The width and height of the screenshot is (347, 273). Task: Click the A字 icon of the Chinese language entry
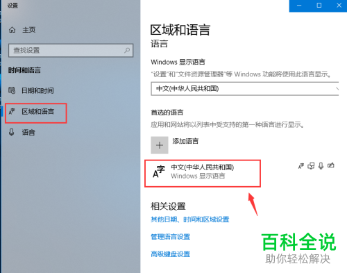159,172
